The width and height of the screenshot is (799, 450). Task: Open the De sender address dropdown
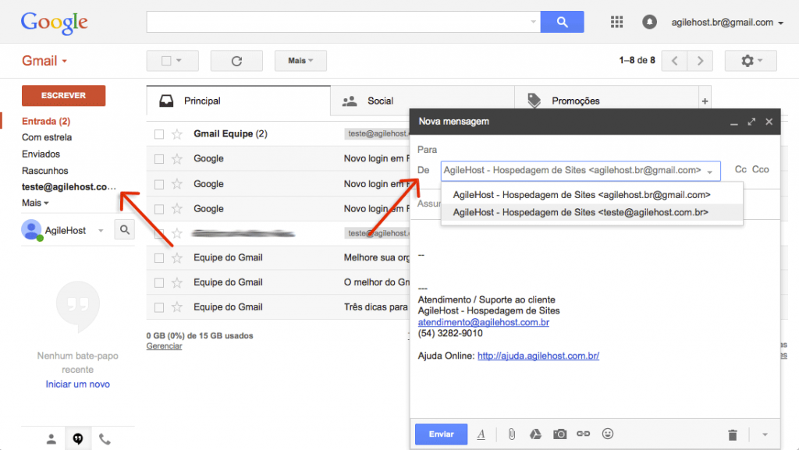(x=581, y=171)
